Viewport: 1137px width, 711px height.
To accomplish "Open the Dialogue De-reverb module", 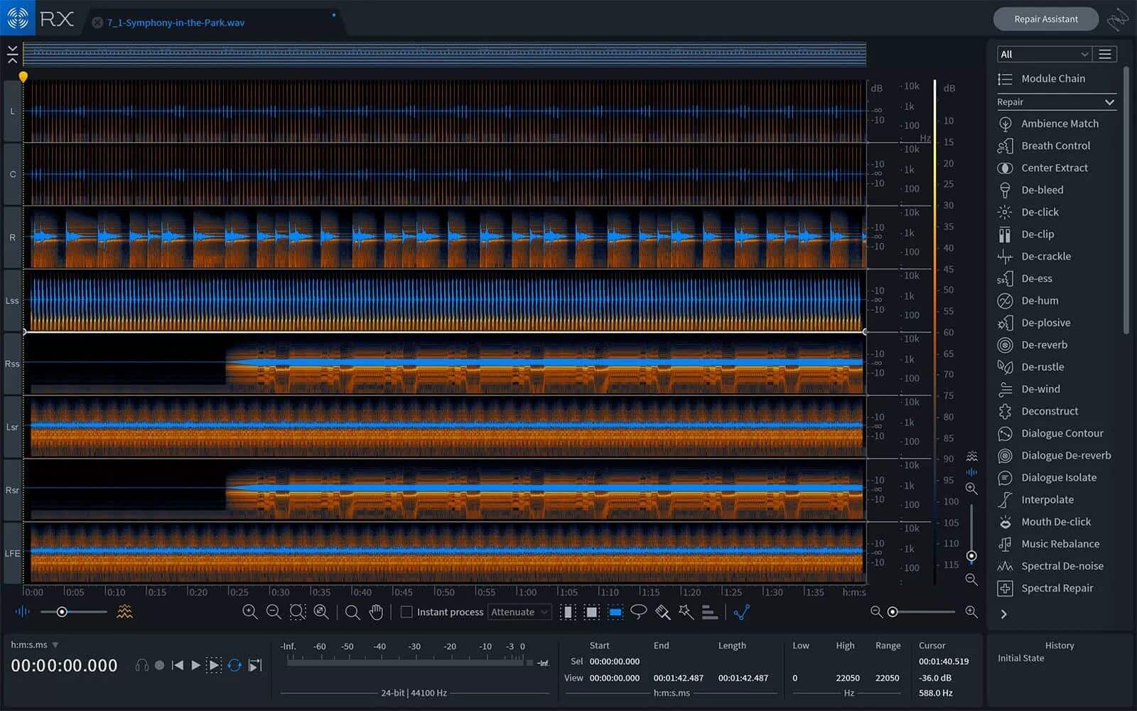I will [x=1054, y=456].
